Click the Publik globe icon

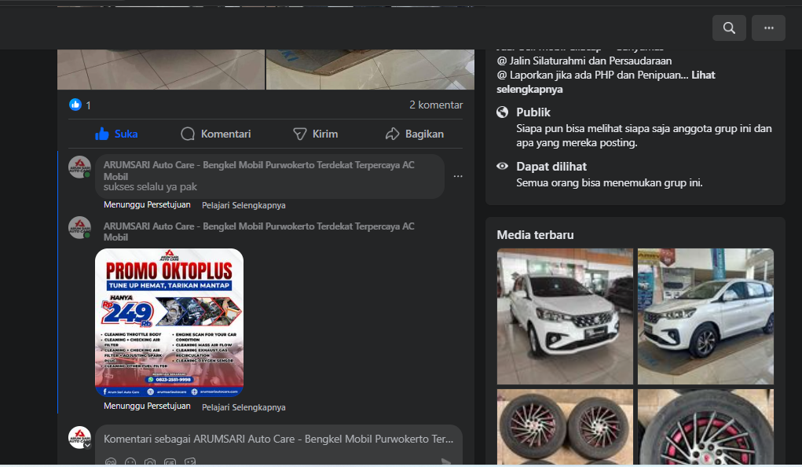[502, 112]
